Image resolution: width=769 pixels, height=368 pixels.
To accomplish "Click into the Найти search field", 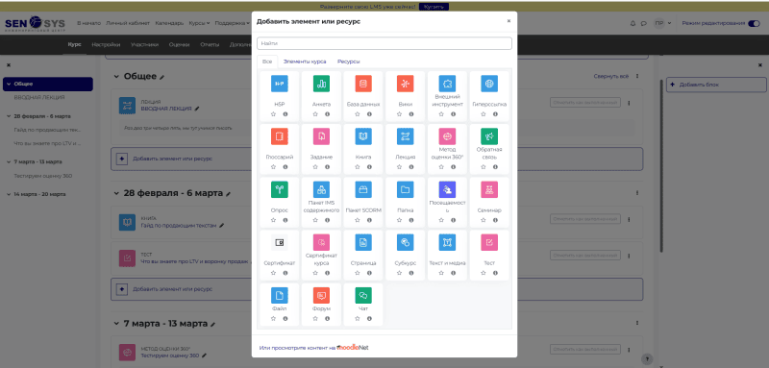I will coord(384,43).
